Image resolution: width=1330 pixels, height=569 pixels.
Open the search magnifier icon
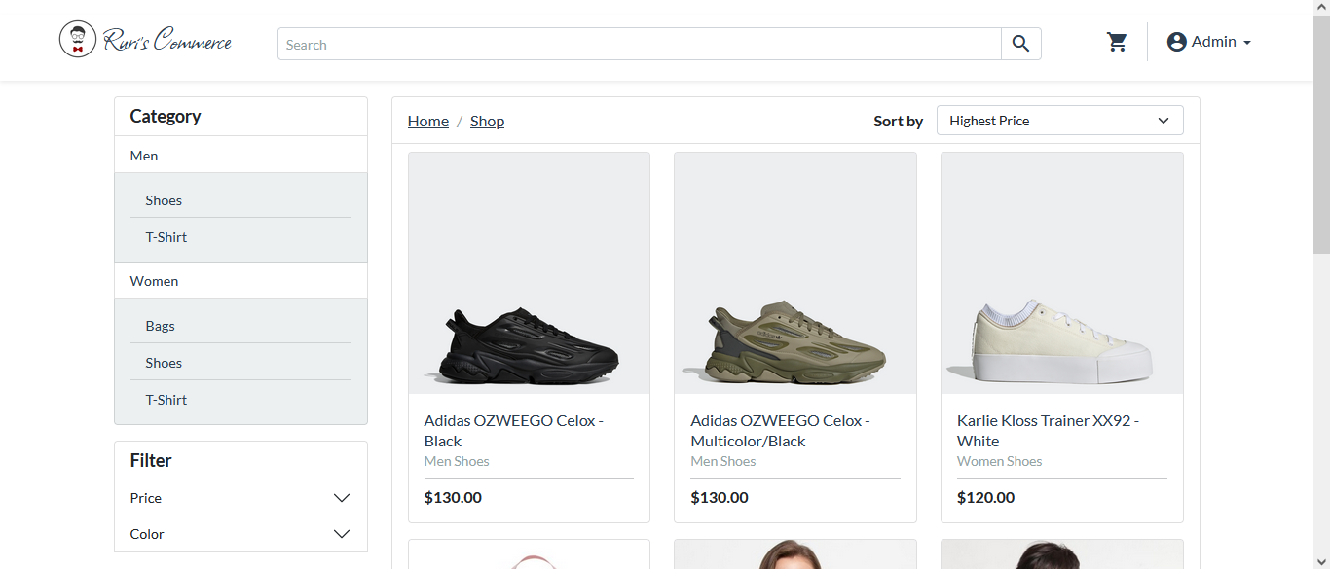[x=1020, y=43]
